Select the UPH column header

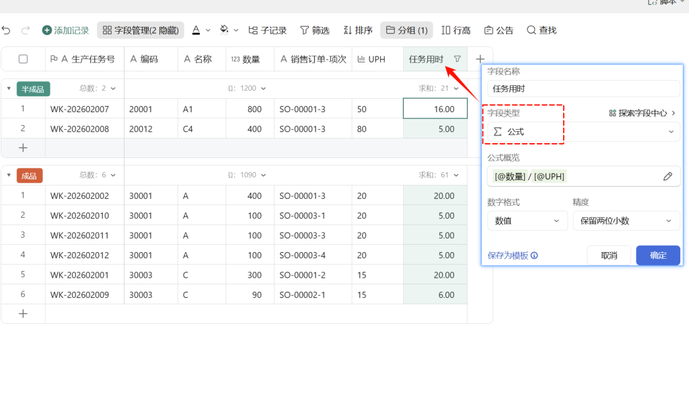pos(377,59)
